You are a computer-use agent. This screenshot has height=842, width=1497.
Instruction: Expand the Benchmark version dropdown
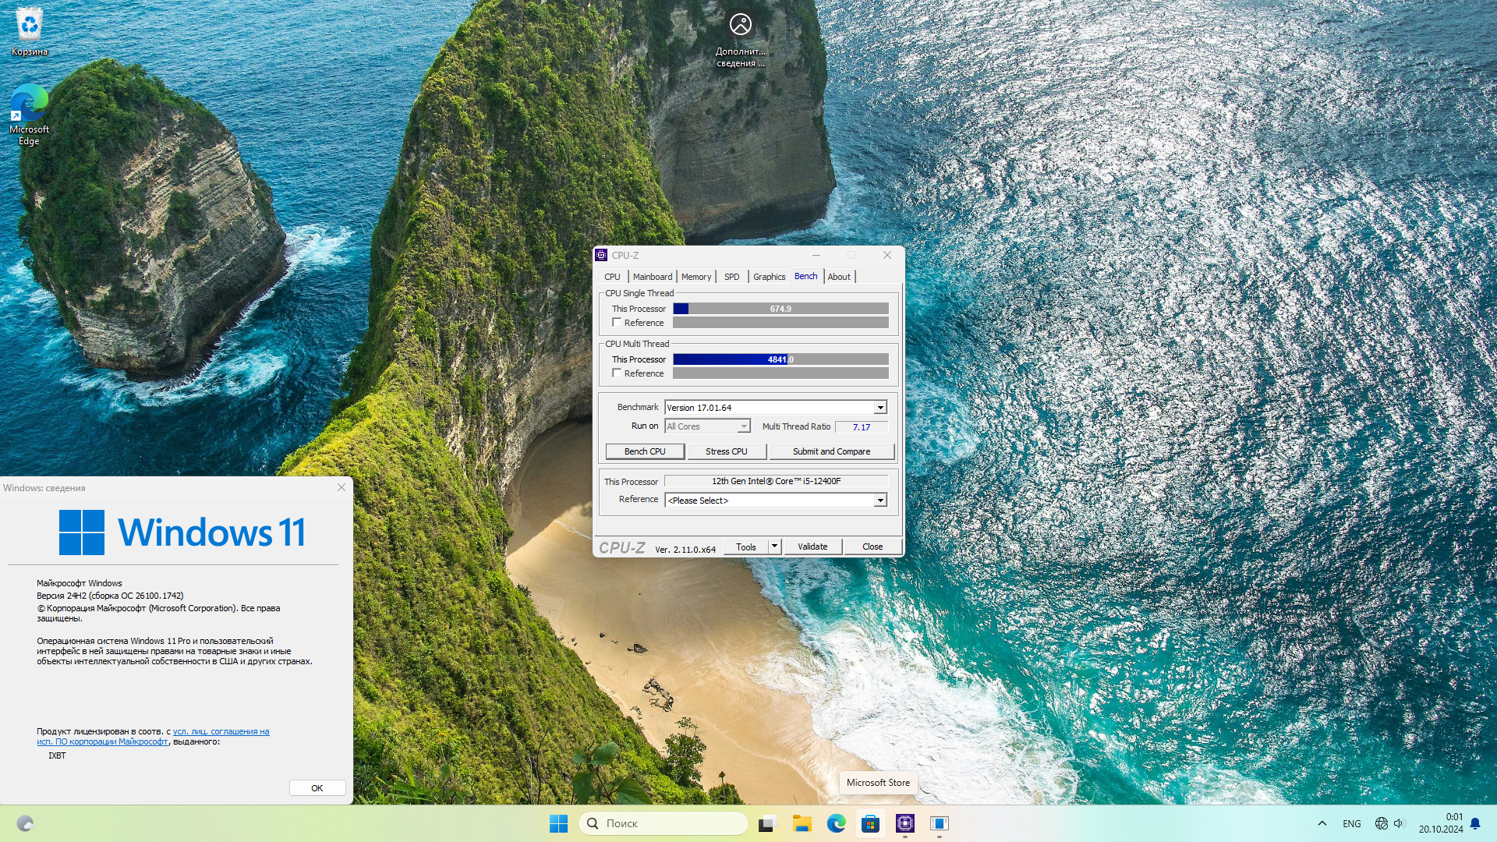click(879, 408)
